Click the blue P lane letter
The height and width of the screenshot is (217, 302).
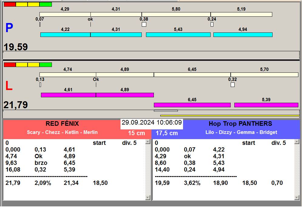[9, 28]
